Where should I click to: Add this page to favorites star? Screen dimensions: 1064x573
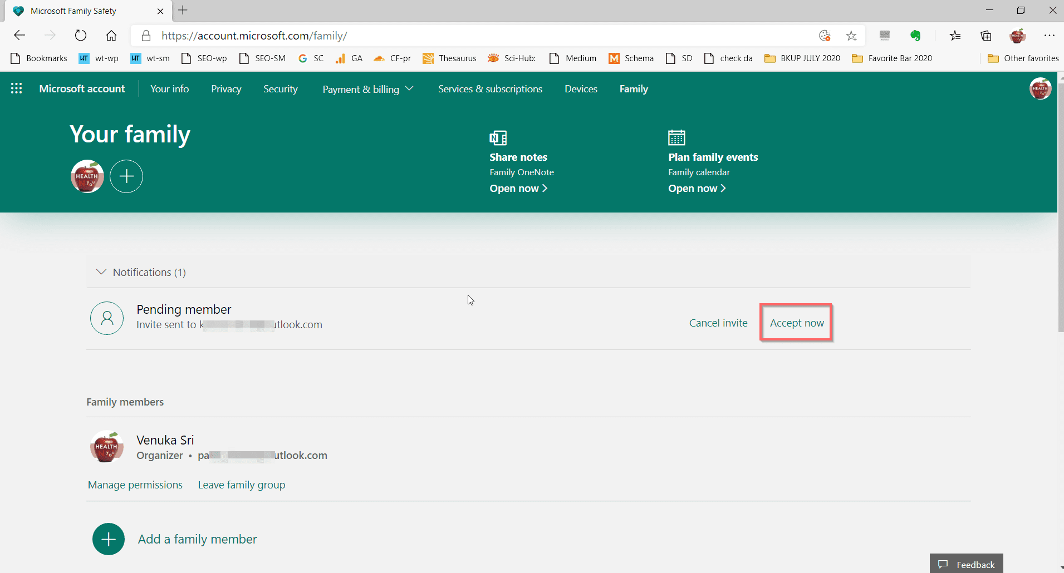tap(851, 36)
